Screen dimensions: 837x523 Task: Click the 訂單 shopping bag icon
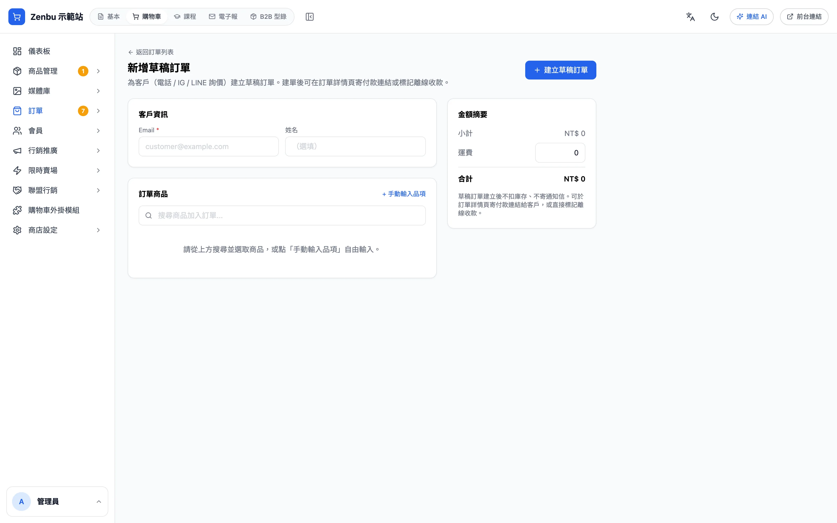[x=17, y=111]
